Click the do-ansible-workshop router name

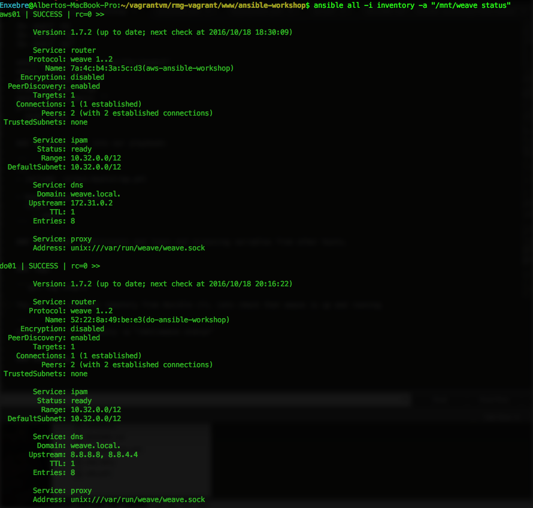point(150,320)
